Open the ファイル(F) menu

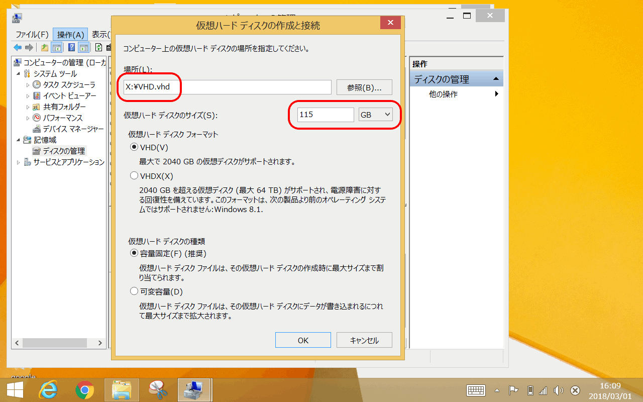(32, 35)
